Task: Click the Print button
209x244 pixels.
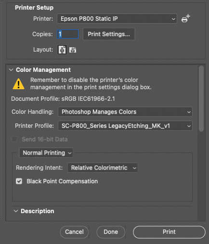Action: click(x=169, y=232)
